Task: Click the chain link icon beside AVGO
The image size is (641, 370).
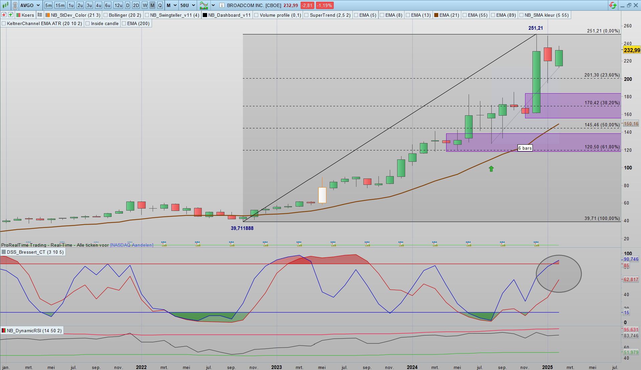Action: pos(15,5)
